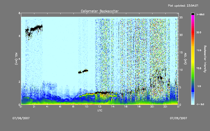Click the 25 kft tick on right axis
Screen dimensions: 210x131
[x=181, y=18]
